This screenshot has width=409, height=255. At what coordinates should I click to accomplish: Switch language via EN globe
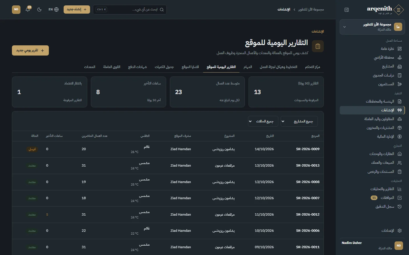[54, 9]
